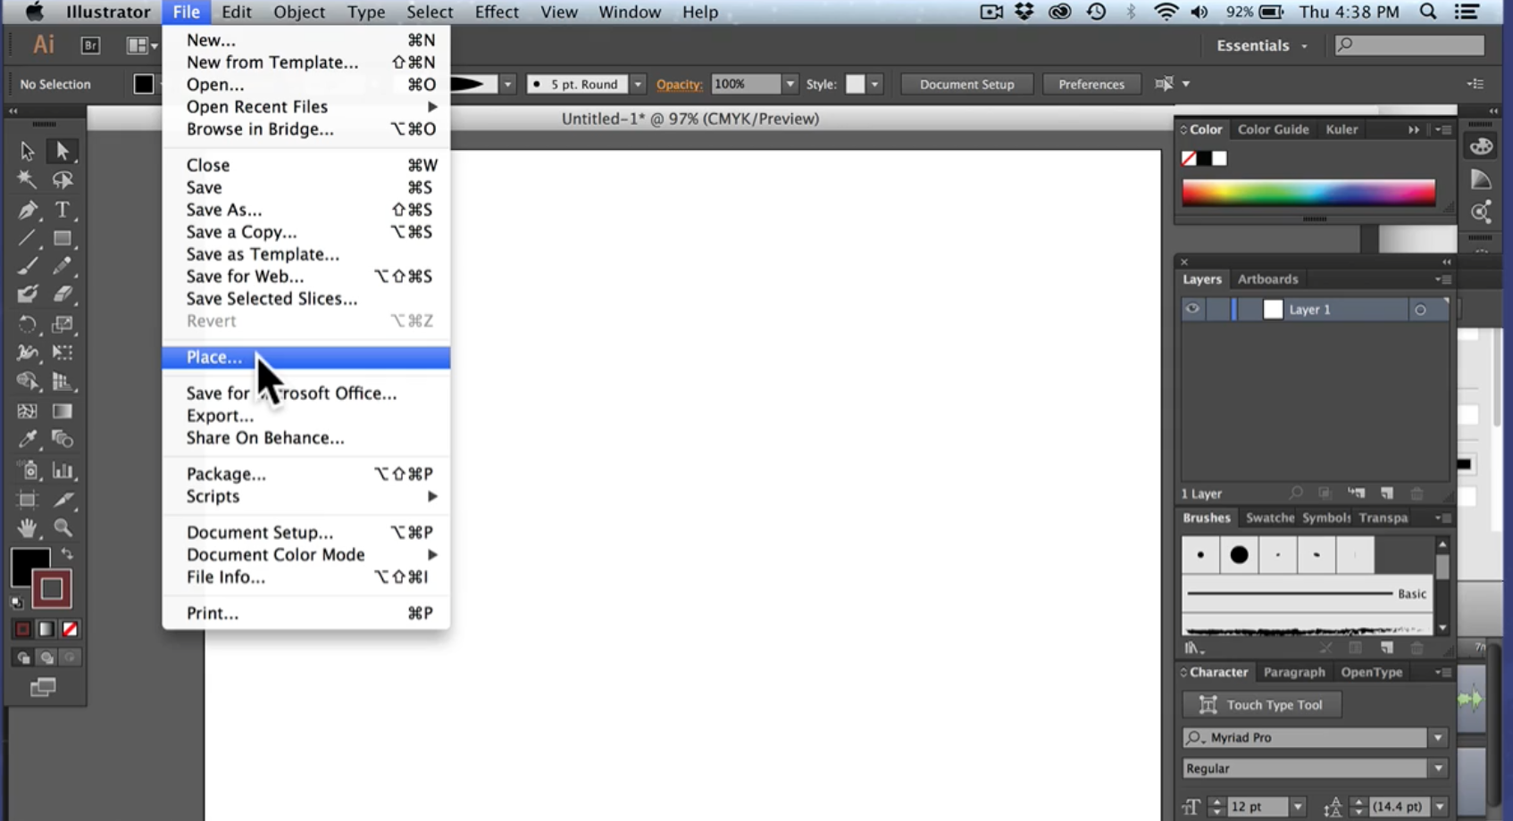Set the Color mode button in toolbox
Image resolution: width=1513 pixels, height=821 pixels.
tap(22, 629)
